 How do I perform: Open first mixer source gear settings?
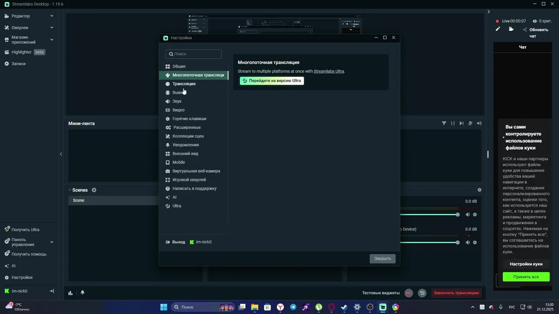pyautogui.click(x=475, y=215)
